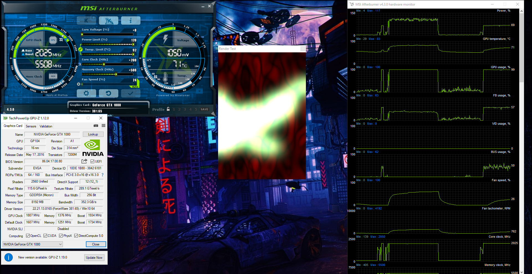
Task: Expand the Afterburner right-side dropdown arrow
Action: [199, 91]
